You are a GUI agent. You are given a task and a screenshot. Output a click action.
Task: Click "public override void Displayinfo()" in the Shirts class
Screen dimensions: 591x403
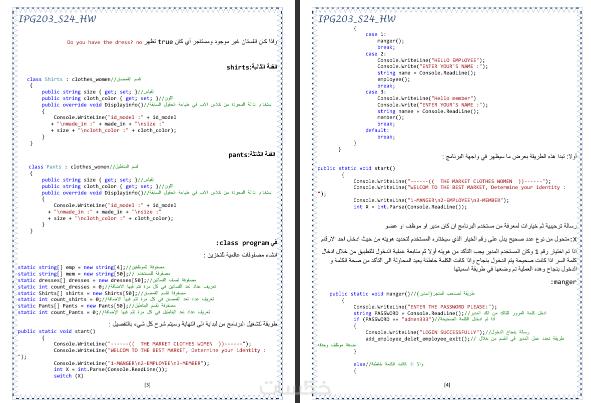tap(93, 104)
